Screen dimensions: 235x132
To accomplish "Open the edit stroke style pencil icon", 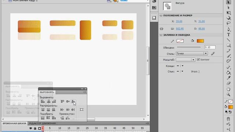I will (x=213, y=54).
